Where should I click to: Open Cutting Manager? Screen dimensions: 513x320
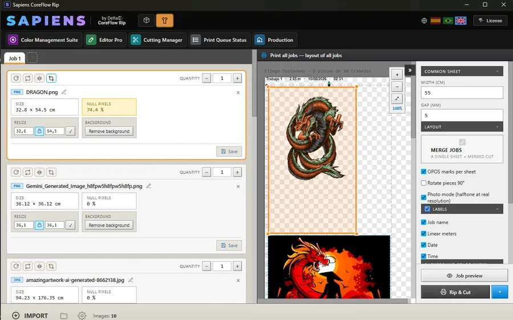tap(157, 40)
